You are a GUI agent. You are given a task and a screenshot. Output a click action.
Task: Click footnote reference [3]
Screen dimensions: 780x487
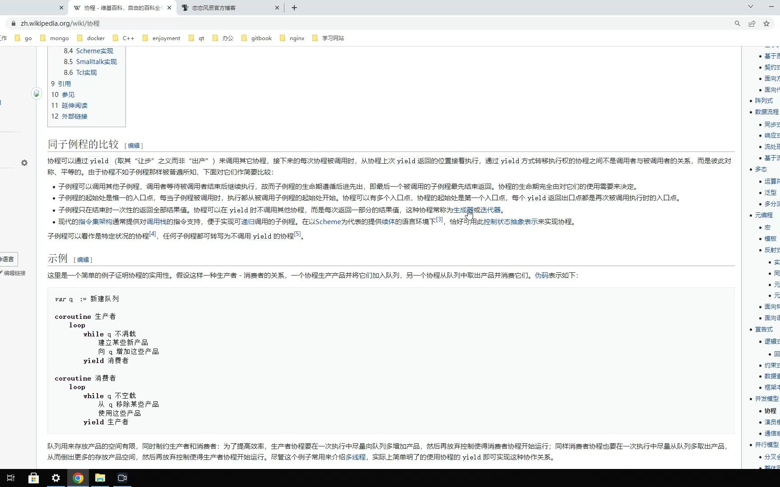pos(439,220)
